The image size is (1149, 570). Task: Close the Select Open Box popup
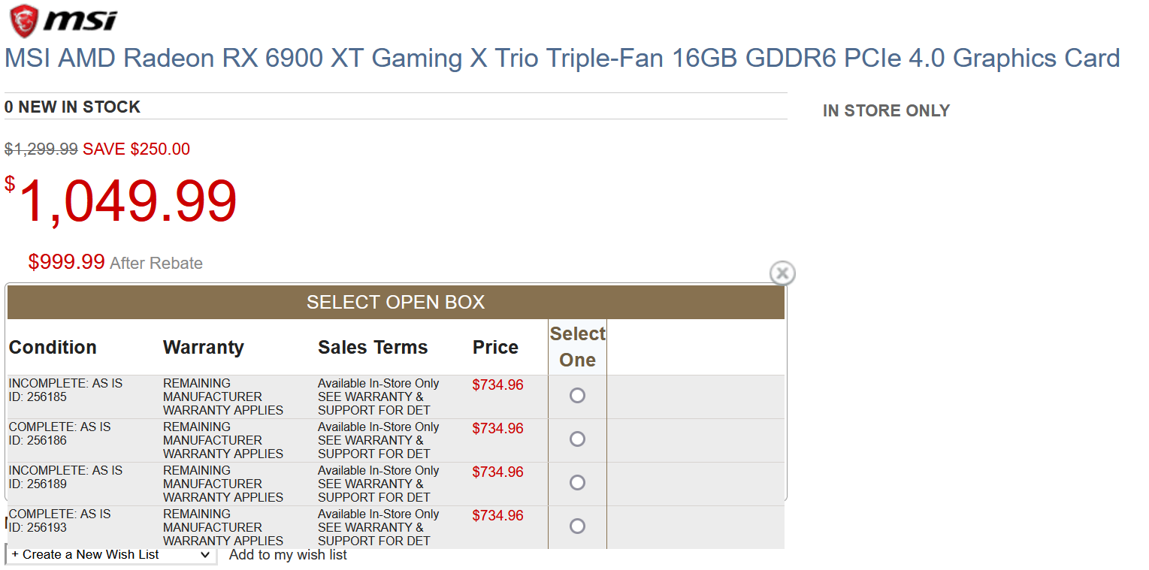(782, 273)
